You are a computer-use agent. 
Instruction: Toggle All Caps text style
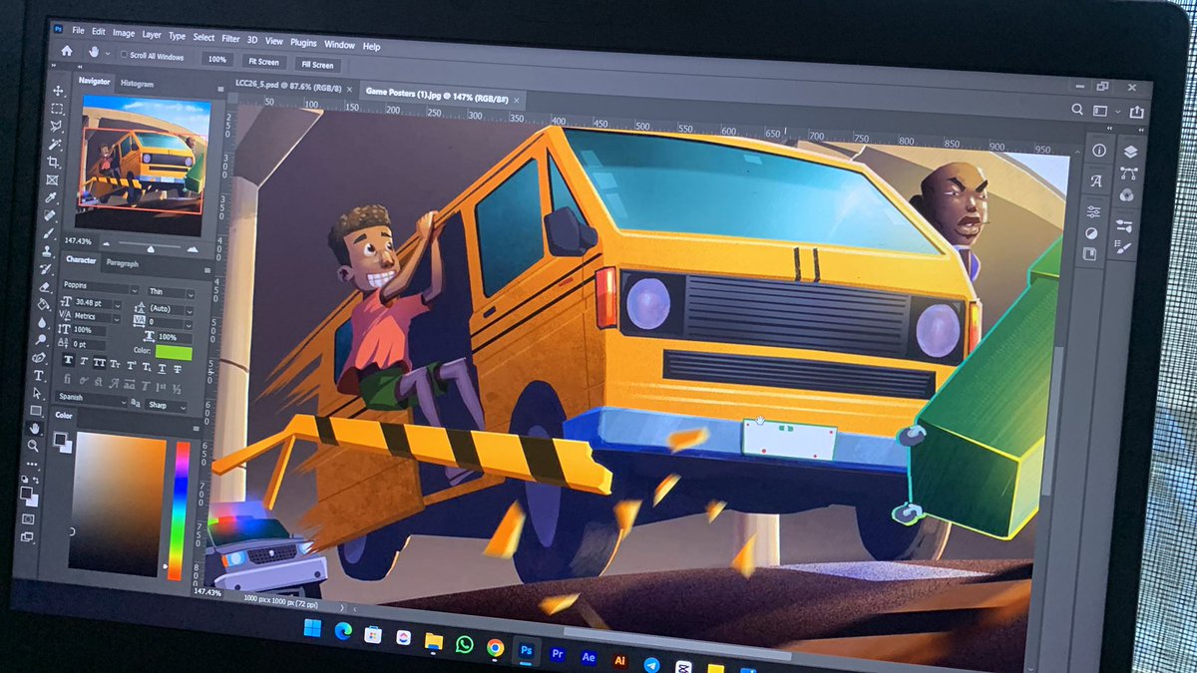[100, 363]
